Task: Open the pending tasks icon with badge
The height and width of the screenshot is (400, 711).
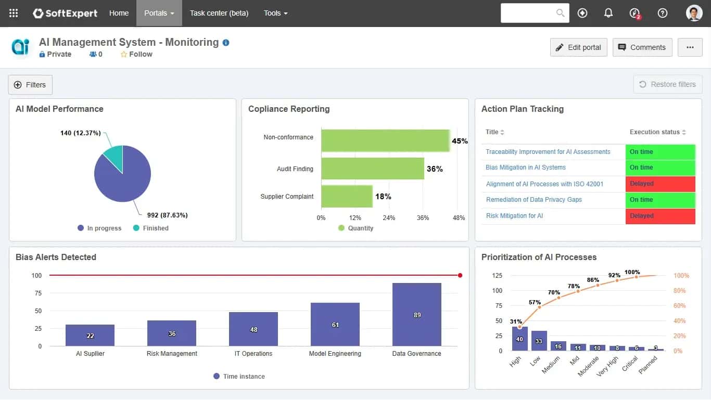Action: (x=635, y=14)
